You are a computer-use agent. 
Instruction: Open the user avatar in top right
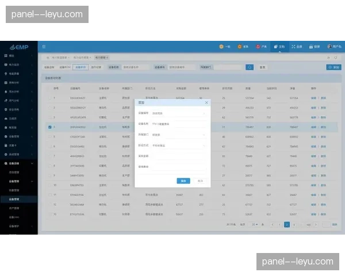[x=329, y=47]
